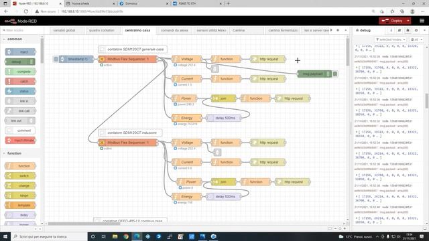Open the Deploy options dropdown arrow

tap(408, 21)
